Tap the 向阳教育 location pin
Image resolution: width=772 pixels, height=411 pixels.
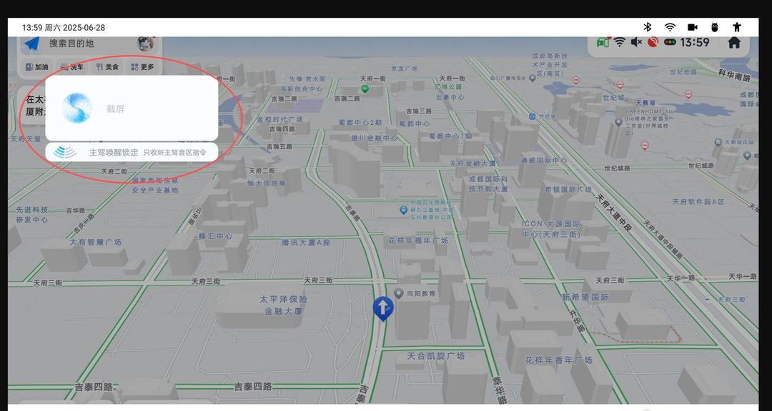click(399, 293)
